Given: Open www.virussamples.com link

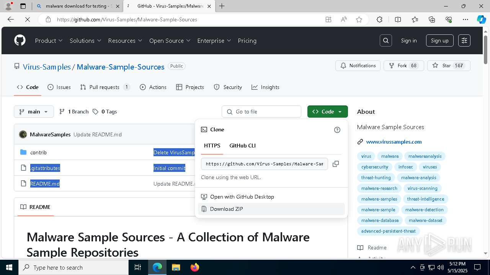Looking at the screenshot, I should 394,142.
